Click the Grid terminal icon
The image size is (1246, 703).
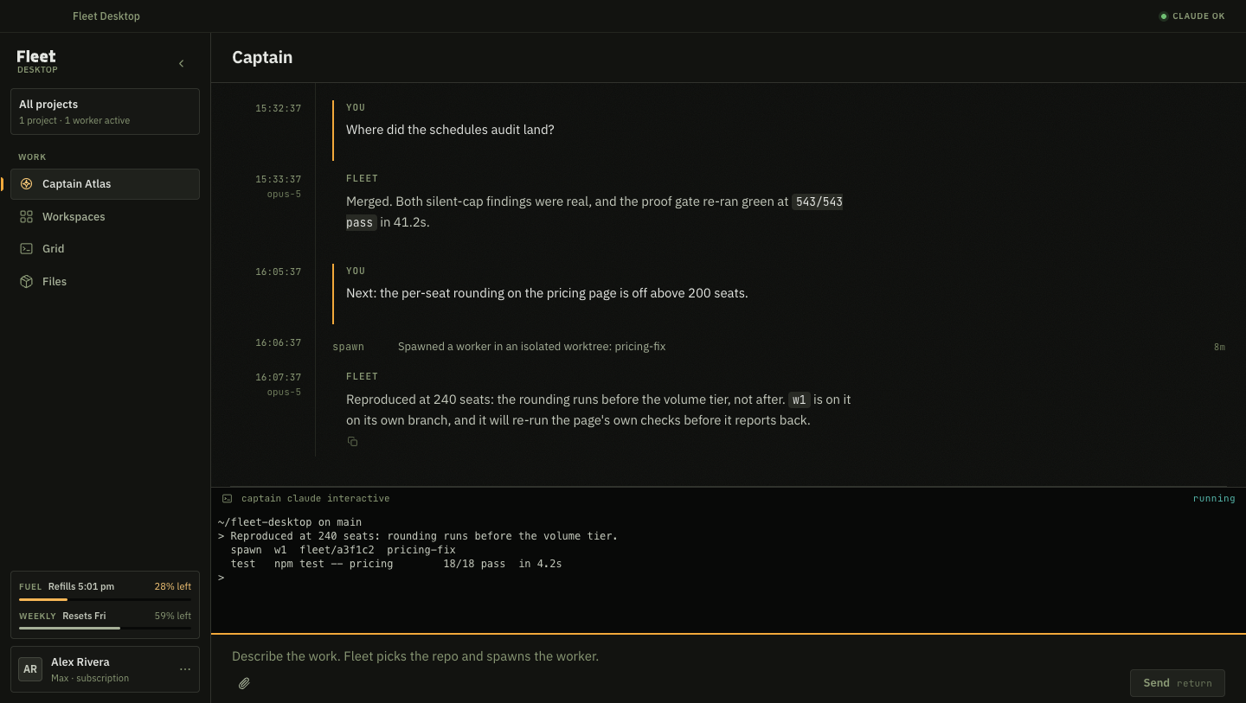pyautogui.click(x=26, y=249)
